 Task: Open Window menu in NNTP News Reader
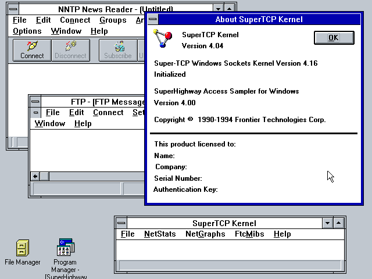point(66,31)
